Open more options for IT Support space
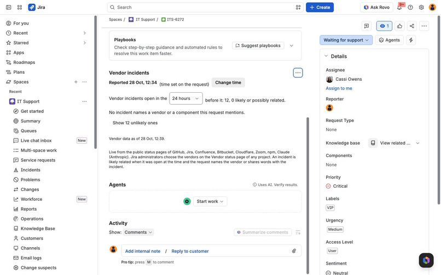Screen dimensions: 441x275 pos(84,101)
